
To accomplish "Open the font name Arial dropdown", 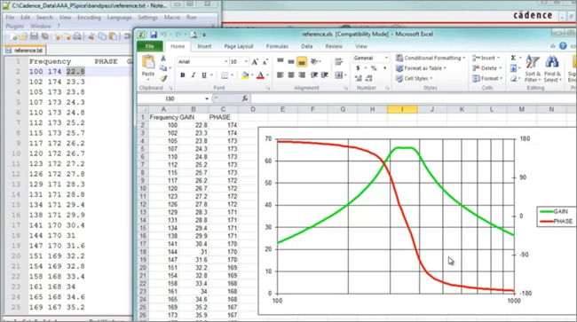I will 225,62.
